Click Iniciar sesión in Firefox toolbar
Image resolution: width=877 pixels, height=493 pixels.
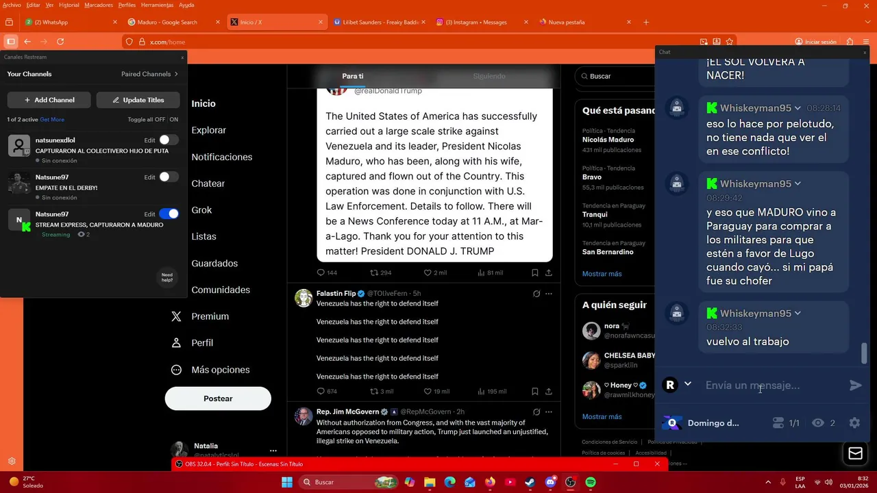[x=815, y=42]
